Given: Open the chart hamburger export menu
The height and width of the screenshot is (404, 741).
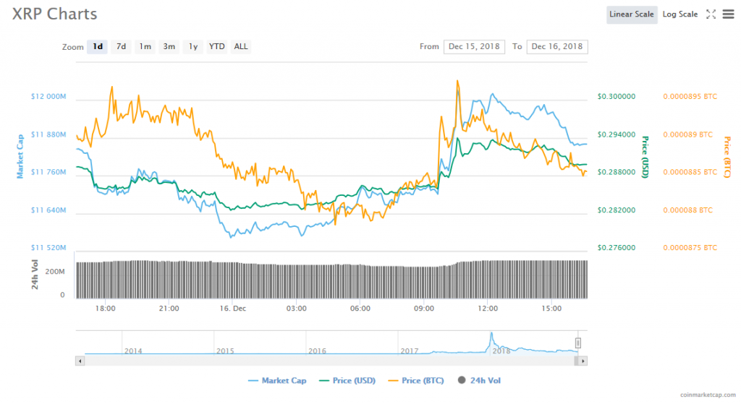Looking at the screenshot, I should pos(727,14).
